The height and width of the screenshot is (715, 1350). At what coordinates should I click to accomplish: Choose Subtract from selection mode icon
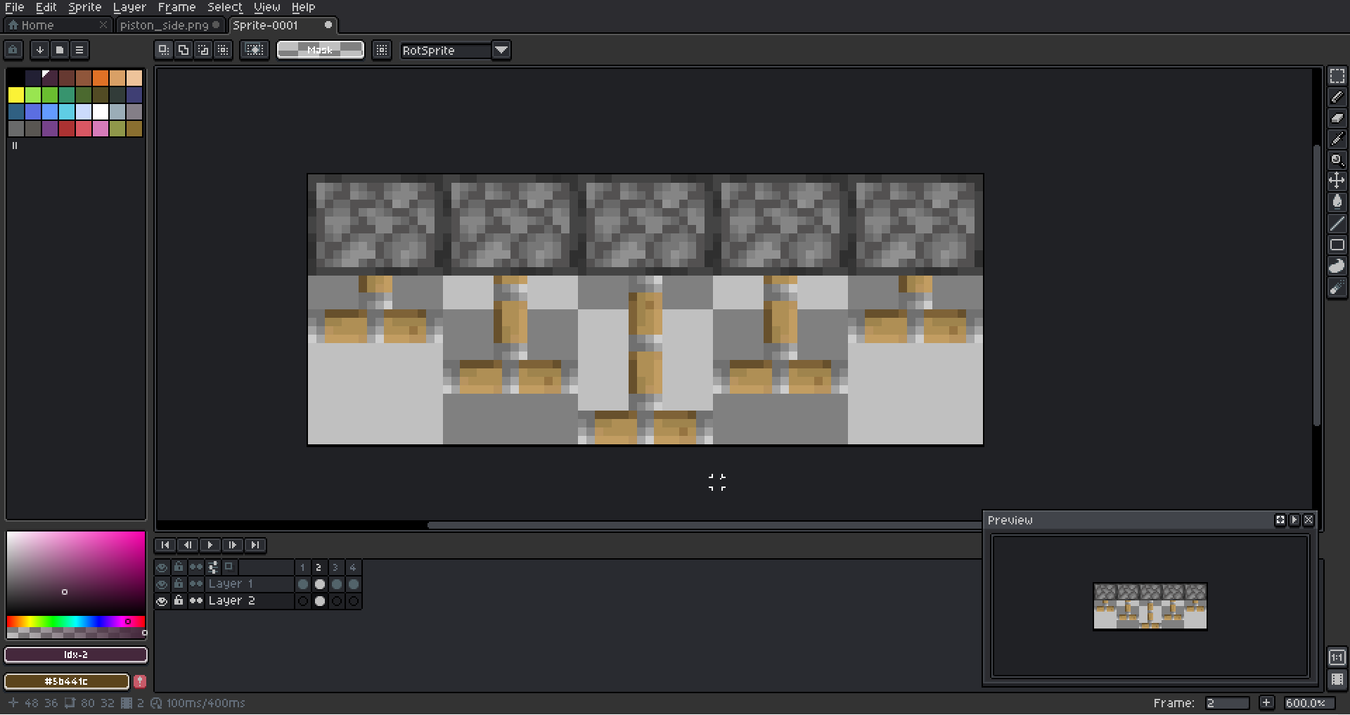click(202, 50)
